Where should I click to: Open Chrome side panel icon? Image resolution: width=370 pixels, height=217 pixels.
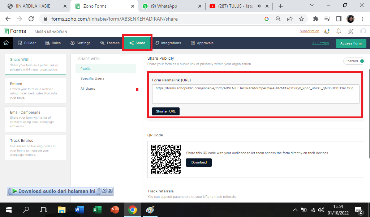(339, 19)
